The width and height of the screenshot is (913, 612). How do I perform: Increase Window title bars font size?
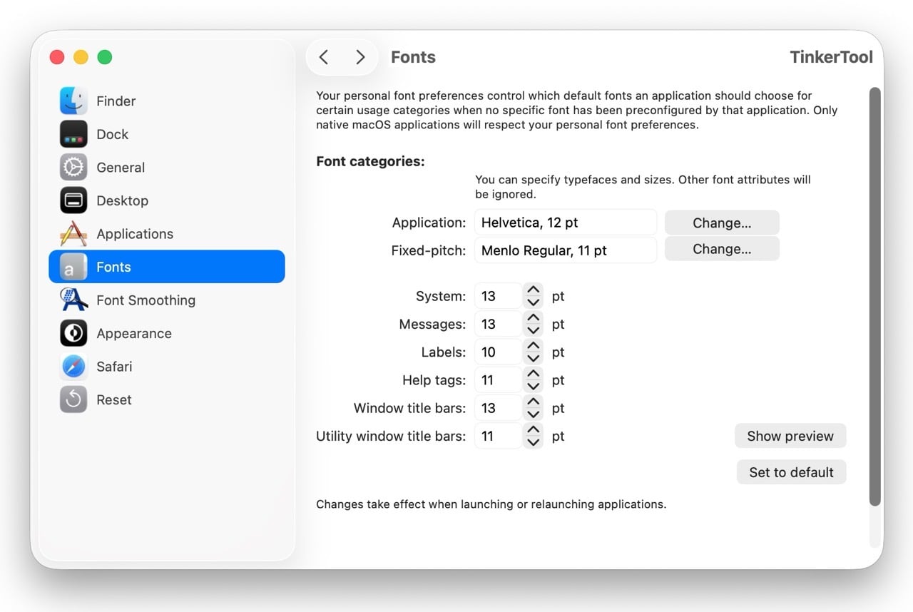(533, 402)
